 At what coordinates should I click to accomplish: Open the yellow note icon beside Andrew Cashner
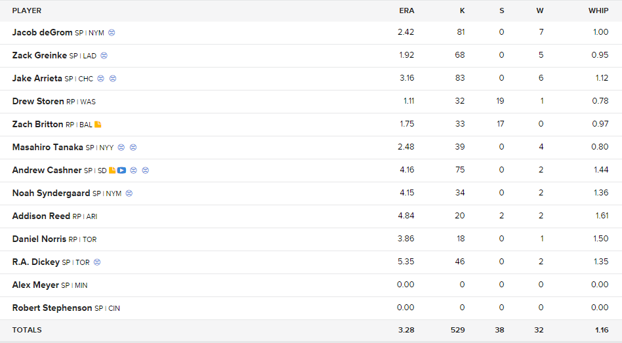pyautogui.click(x=112, y=171)
